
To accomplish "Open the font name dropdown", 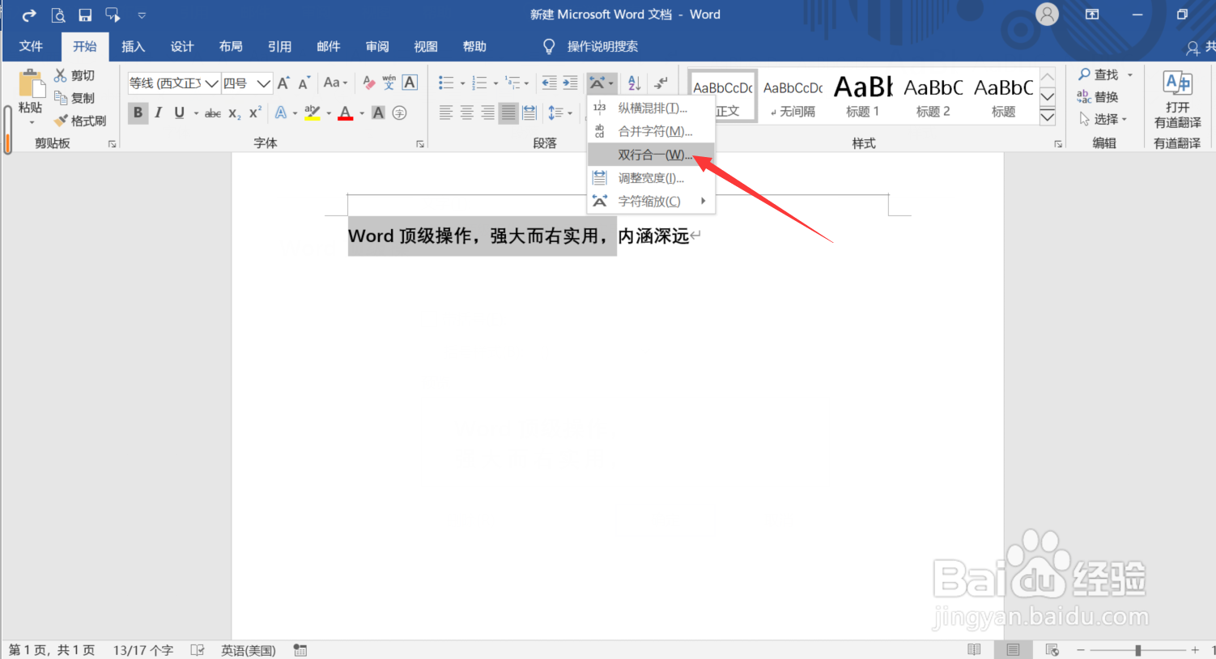I will point(212,83).
